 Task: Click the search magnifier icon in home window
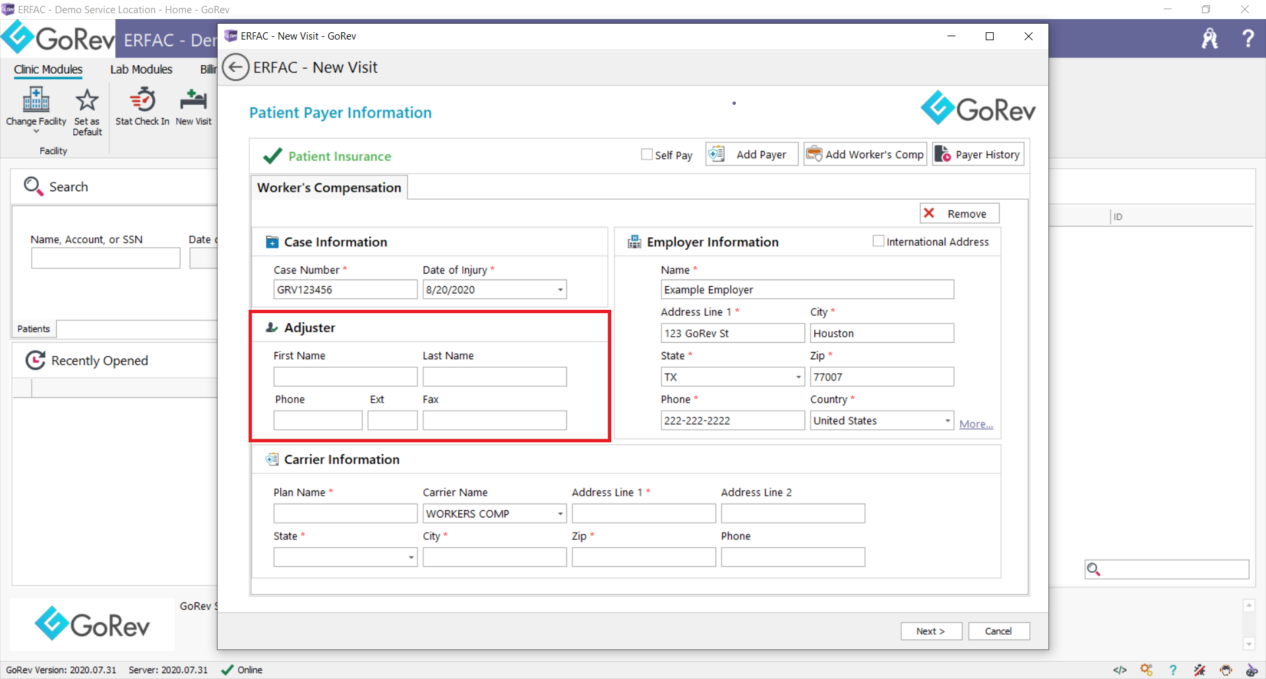click(x=33, y=187)
